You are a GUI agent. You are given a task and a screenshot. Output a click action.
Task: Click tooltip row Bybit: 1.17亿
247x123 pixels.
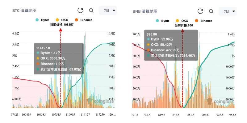(49, 53)
